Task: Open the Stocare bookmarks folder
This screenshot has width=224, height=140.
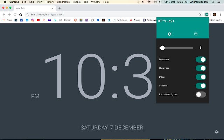Action: click(65, 20)
